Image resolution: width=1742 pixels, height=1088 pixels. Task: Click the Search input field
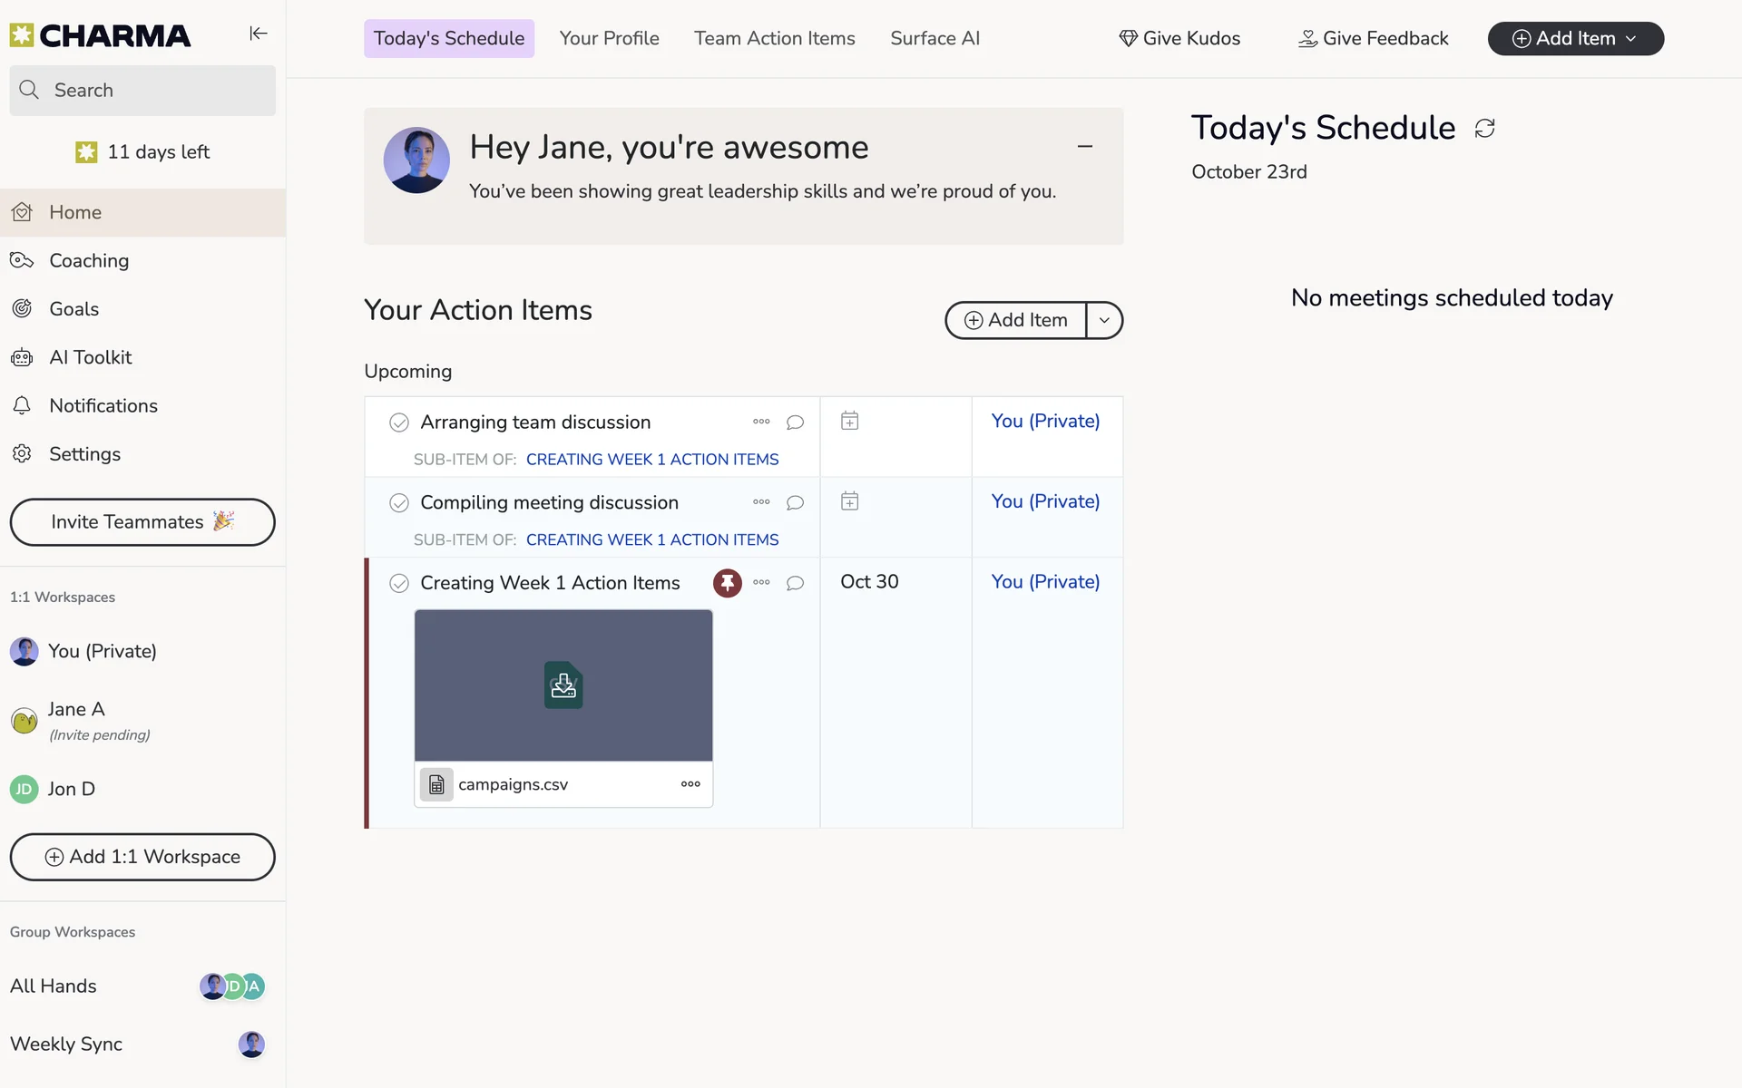pos(142,91)
